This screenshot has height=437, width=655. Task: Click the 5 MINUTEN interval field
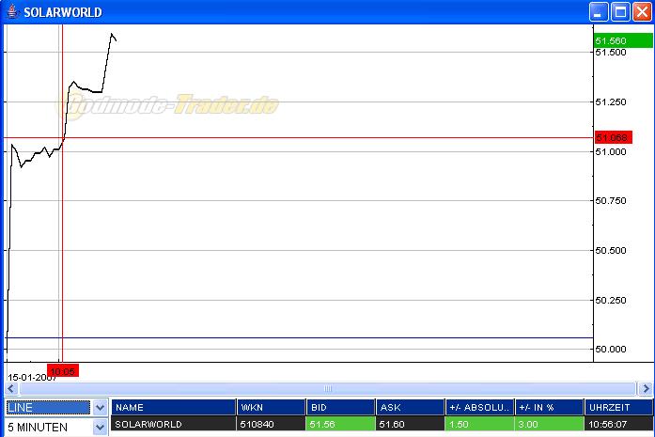pyautogui.click(x=48, y=427)
